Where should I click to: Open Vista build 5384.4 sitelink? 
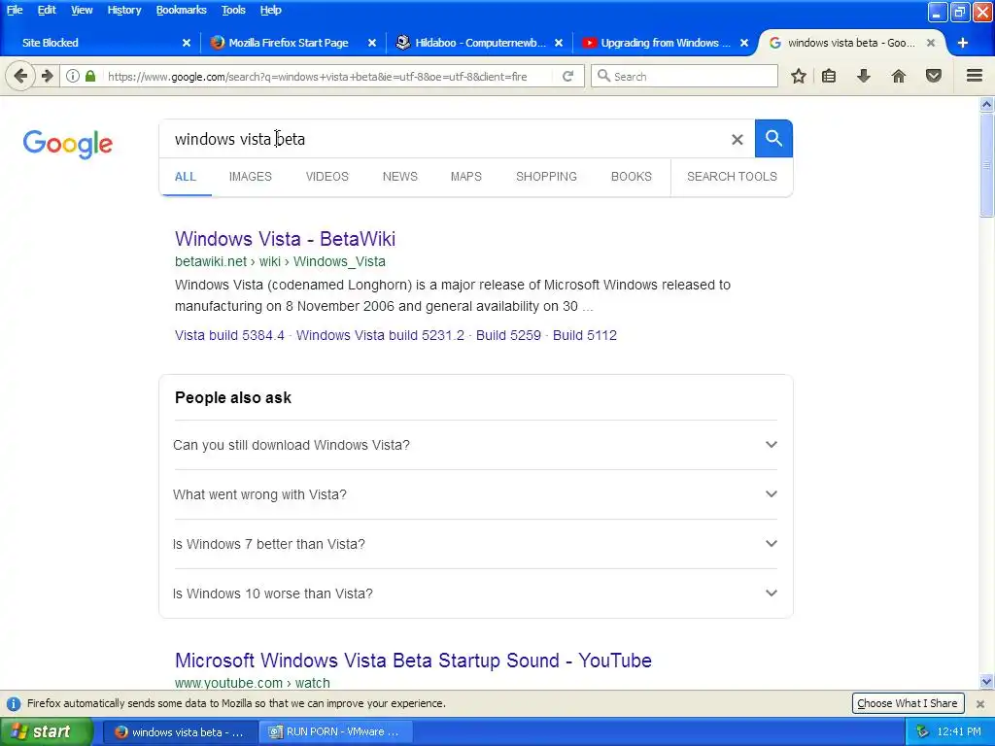(x=229, y=335)
